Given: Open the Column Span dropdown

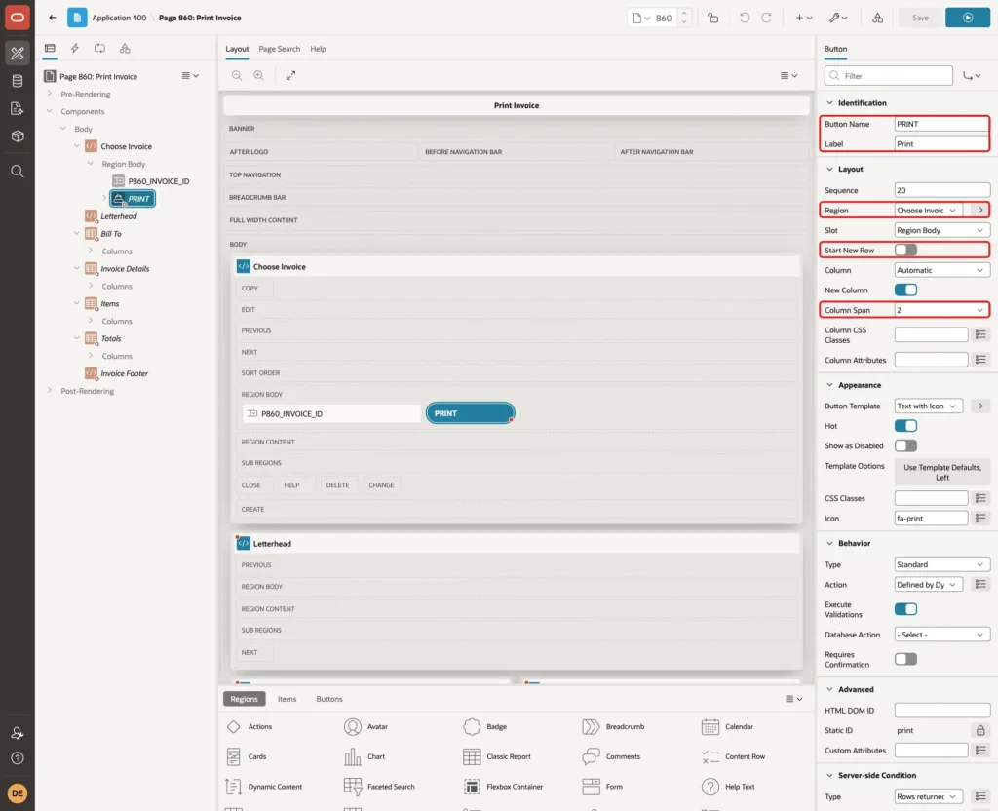Looking at the screenshot, I should (941, 310).
